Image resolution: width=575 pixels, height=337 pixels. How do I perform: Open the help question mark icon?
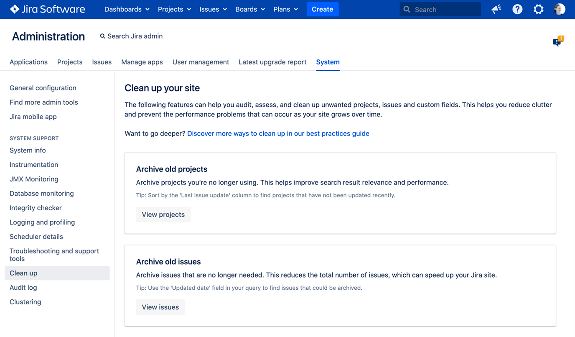pos(517,9)
